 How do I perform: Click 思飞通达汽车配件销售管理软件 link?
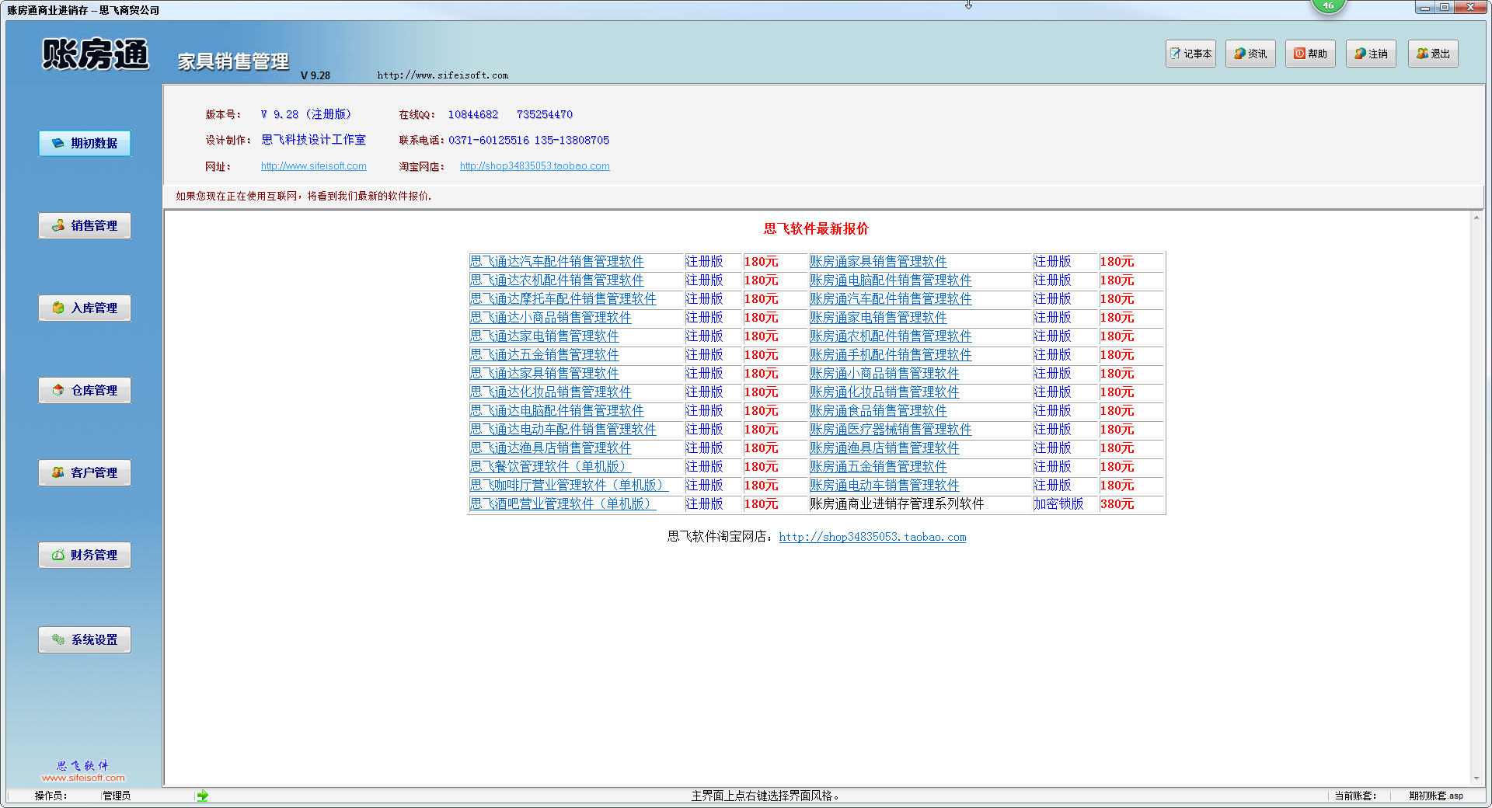[x=556, y=262]
